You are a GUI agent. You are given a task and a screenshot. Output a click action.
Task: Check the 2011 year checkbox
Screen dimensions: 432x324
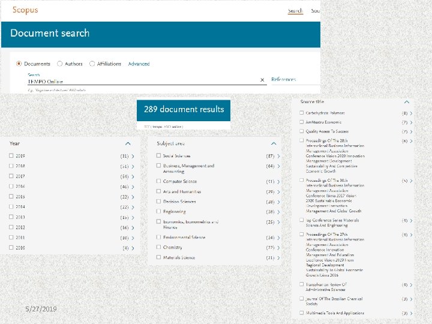tap(11, 237)
